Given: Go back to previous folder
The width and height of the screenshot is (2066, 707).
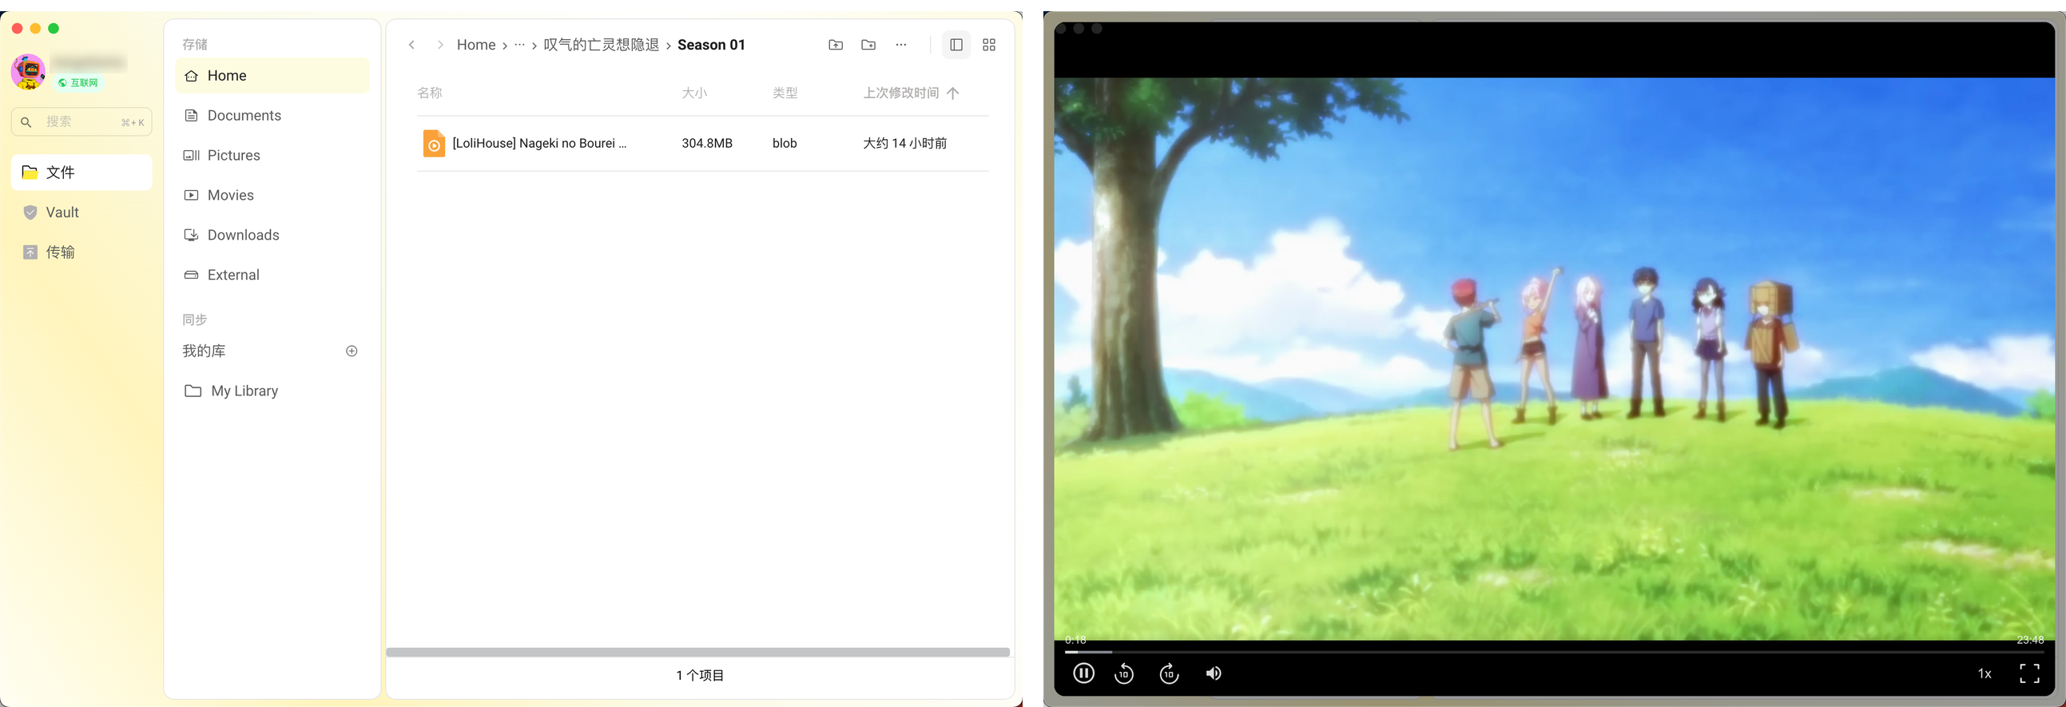Looking at the screenshot, I should [x=411, y=45].
